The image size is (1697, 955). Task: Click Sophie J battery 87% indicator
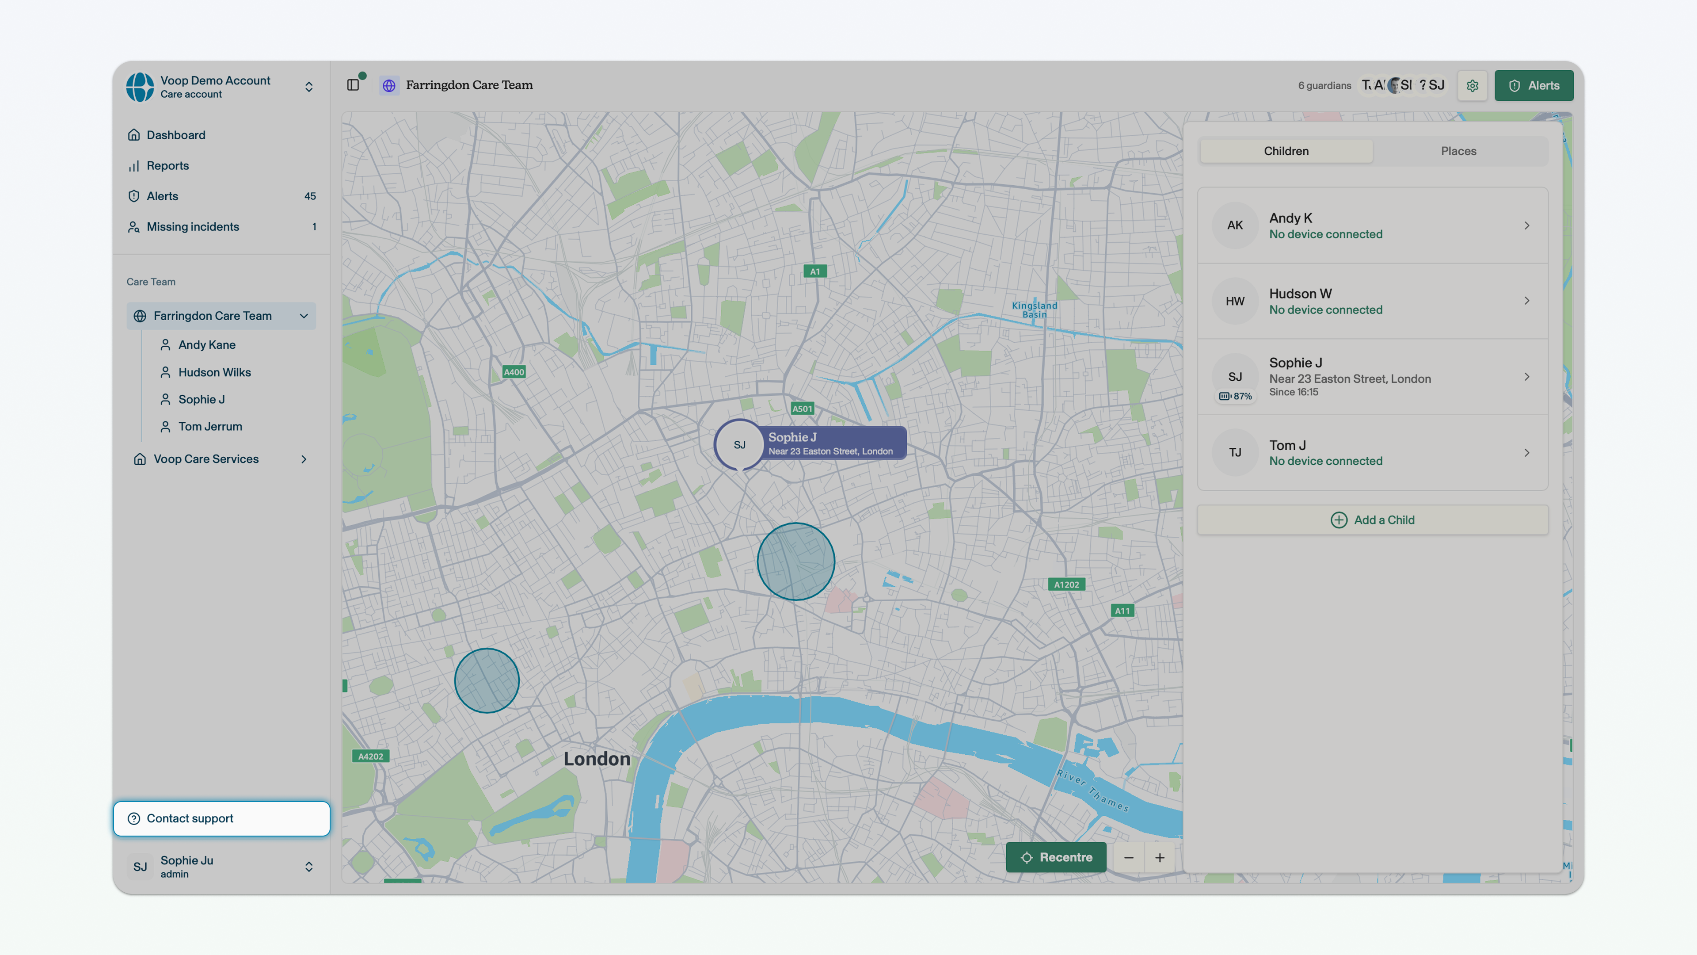click(1235, 396)
